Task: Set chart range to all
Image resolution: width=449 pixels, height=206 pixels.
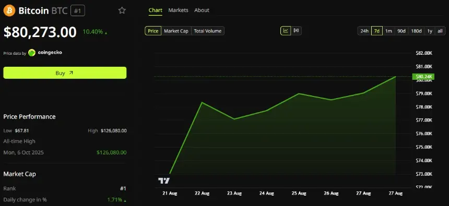Action: (440, 31)
